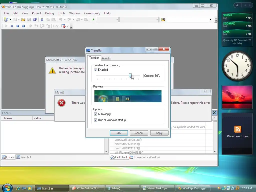Screen dimensions: 256x192
Task: Click Windows Media Player quick launch icon
Action: tap(30, 188)
